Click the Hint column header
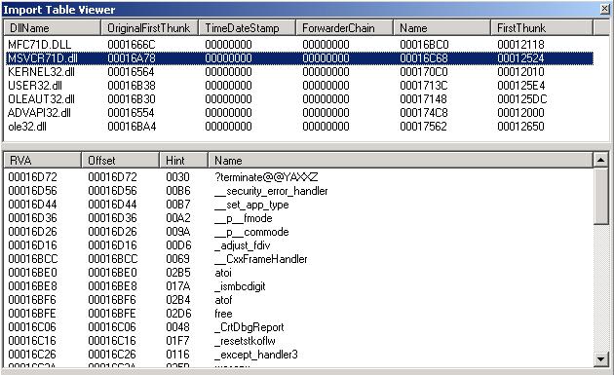Viewport: 614px width, 375px height. 183,160
